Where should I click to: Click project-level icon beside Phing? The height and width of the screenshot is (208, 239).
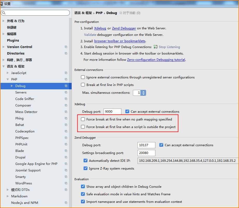[66, 118]
